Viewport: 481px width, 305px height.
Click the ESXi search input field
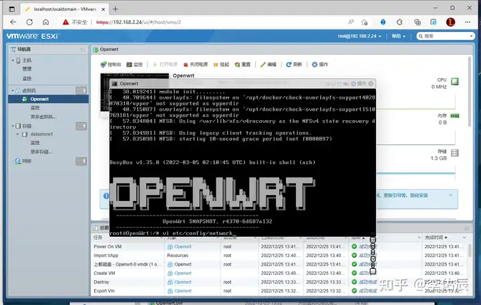[x=445, y=36]
